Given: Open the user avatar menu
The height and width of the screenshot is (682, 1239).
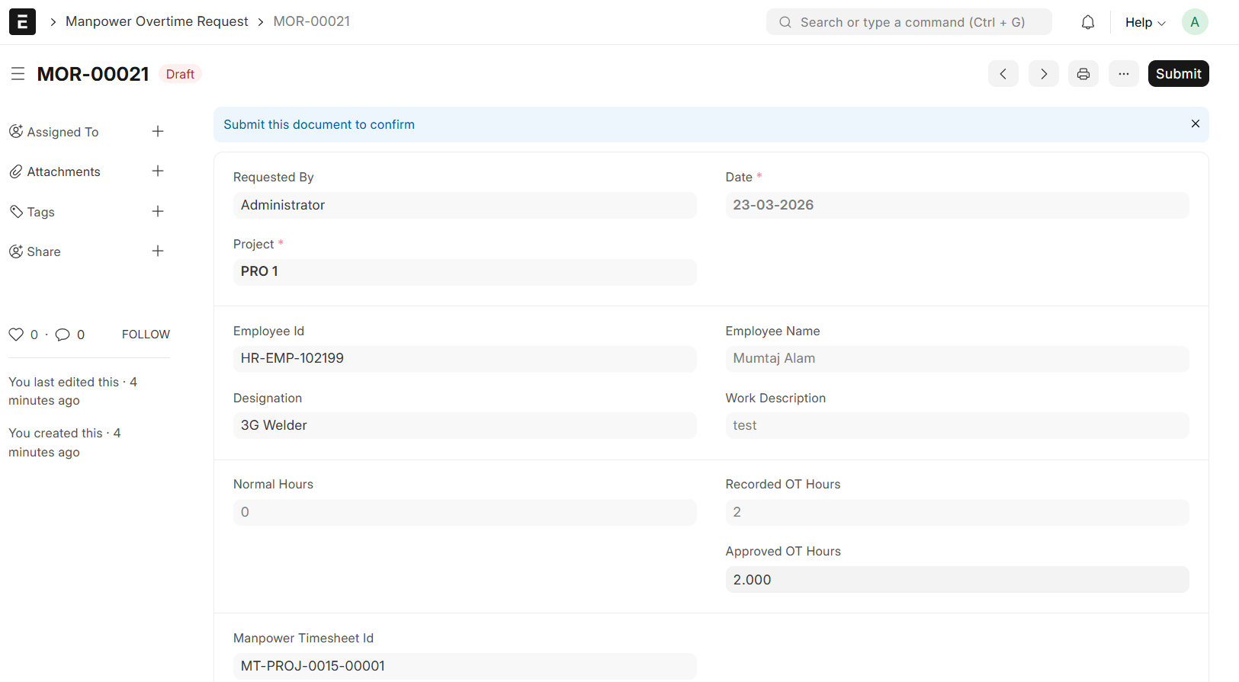Looking at the screenshot, I should [x=1194, y=22].
